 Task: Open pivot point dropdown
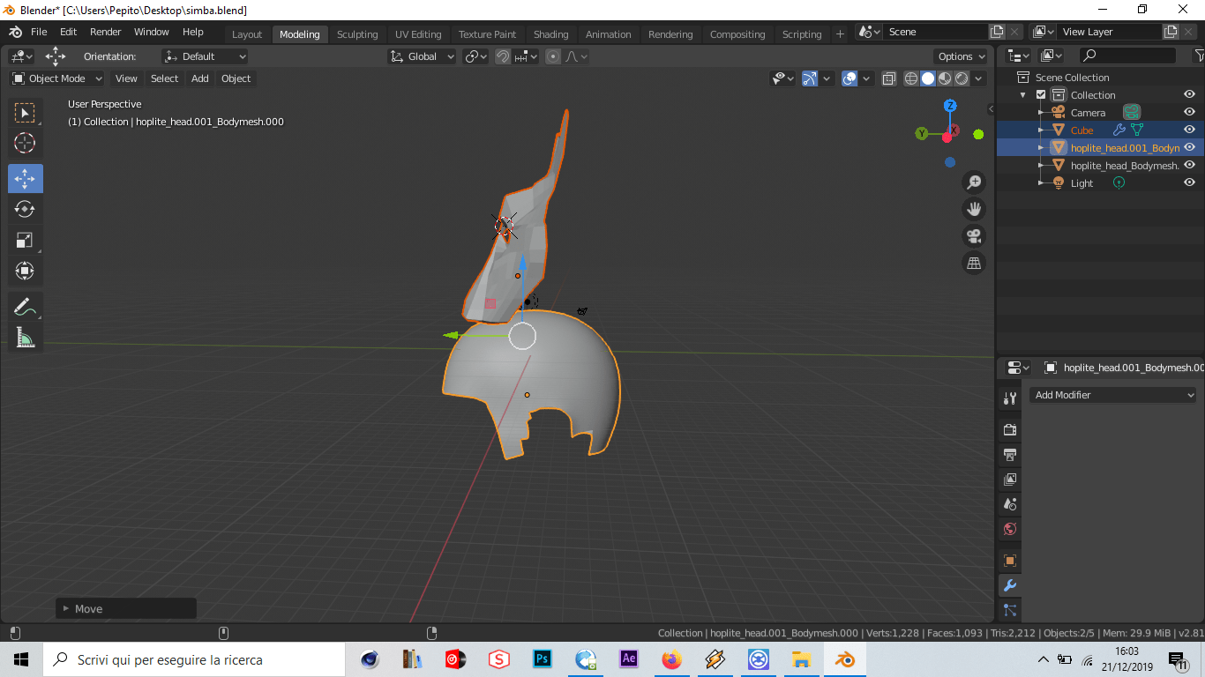[x=476, y=56]
